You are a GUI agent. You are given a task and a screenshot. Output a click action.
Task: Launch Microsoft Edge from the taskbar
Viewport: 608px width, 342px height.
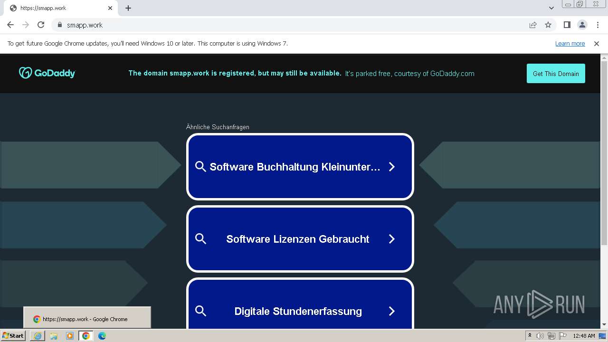(x=102, y=336)
